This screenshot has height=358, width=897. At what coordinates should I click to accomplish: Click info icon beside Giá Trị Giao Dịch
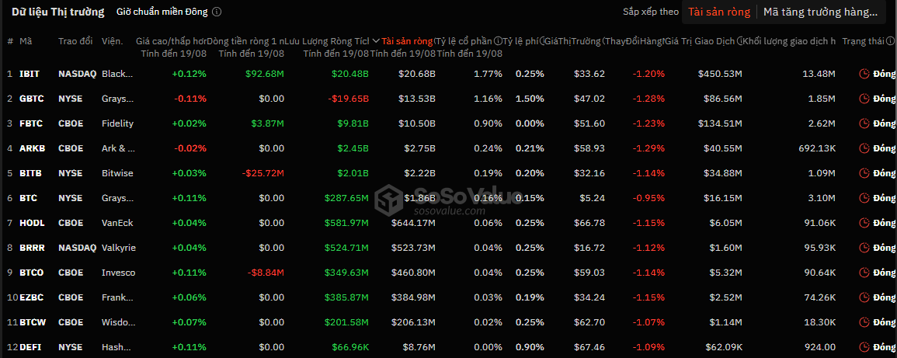[740, 41]
